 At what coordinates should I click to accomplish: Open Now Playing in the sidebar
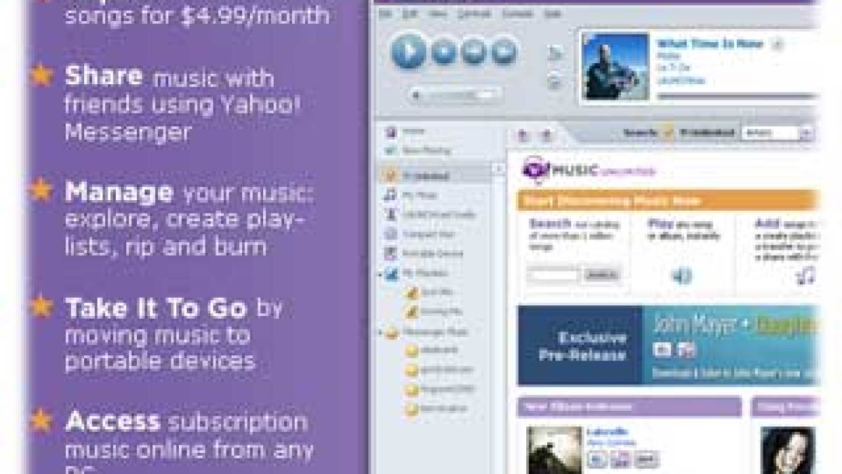tap(417, 150)
